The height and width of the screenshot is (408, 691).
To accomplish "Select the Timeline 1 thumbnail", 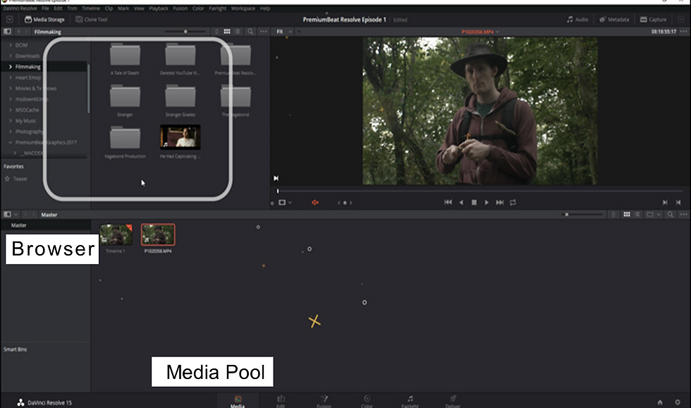I will [116, 234].
